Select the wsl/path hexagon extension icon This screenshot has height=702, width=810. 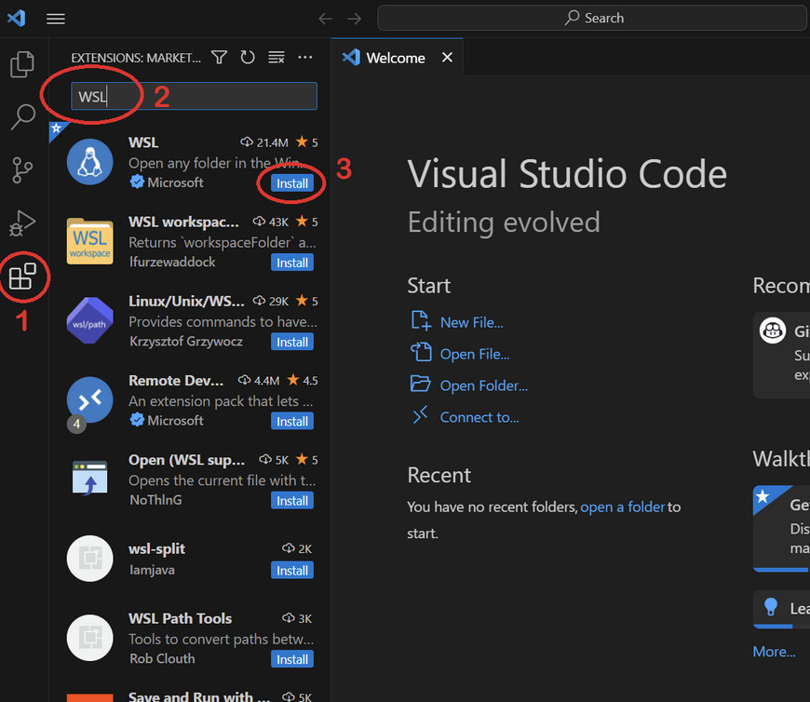coord(90,320)
